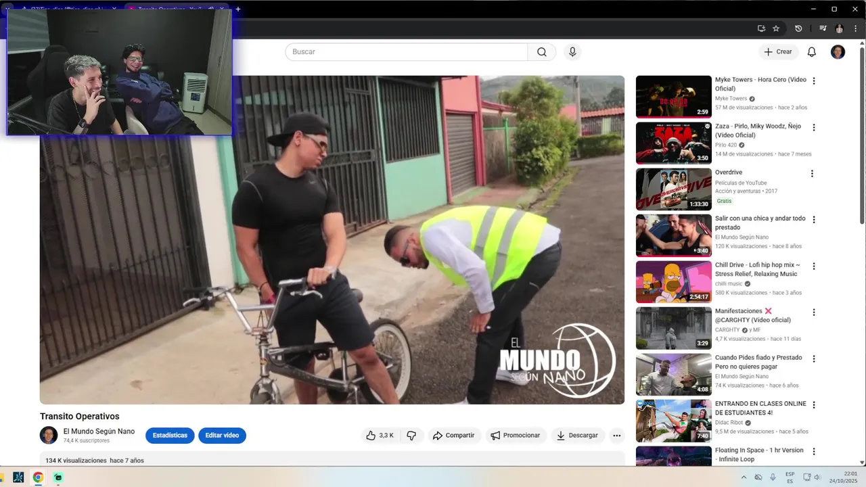Open ENTRANDO EN CLASES ONLINE thumbnail

pyautogui.click(x=674, y=421)
